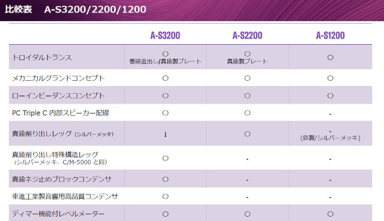
Task: Click the A-S3200 circle for ローインピーダンスコンセプト
Action: [165, 96]
